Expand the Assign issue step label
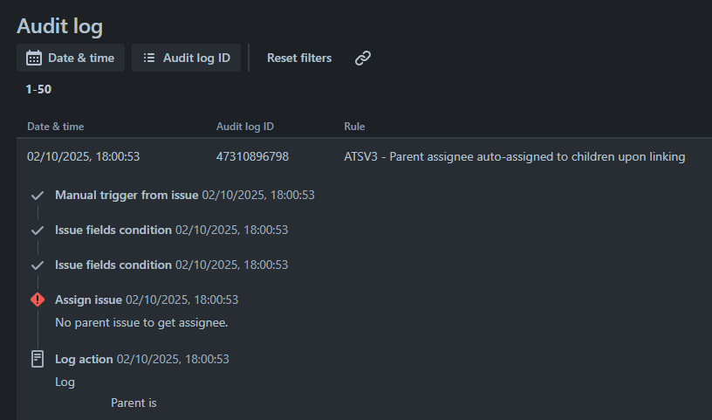The width and height of the screenshot is (712, 420). coord(88,300)
